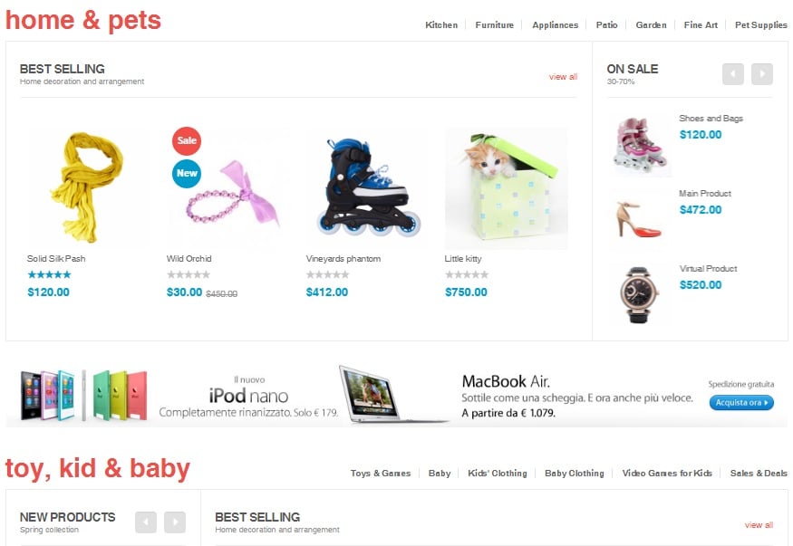Click next arrow in On Sale panel
This screenshot has height=546, width=793.
(x=762, y=74)
